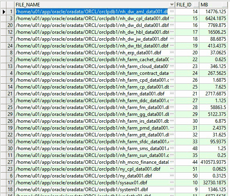Open ellipsis editor for nh_farm_cloud row

pyautogui.click(x=172, y=66)
